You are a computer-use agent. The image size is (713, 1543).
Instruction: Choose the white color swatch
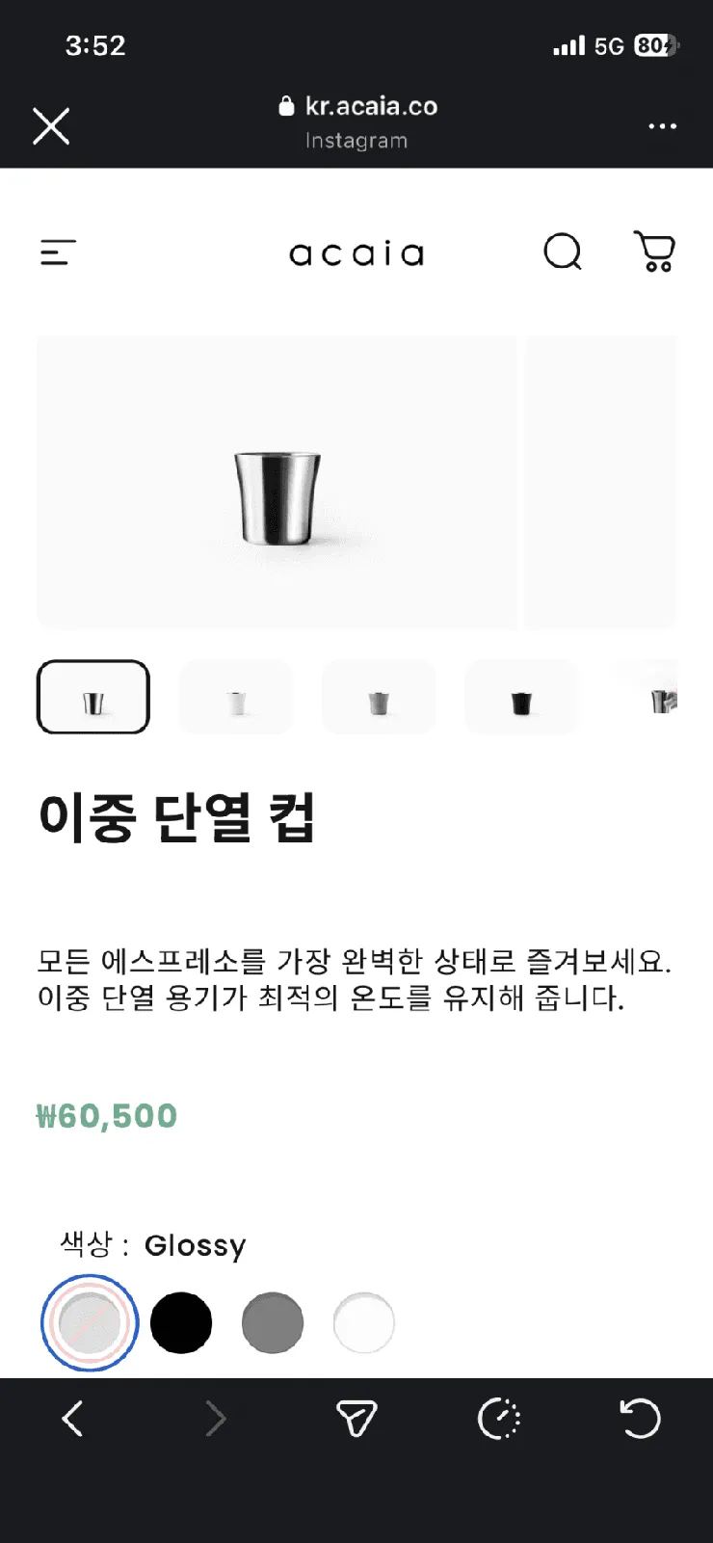364,1323
